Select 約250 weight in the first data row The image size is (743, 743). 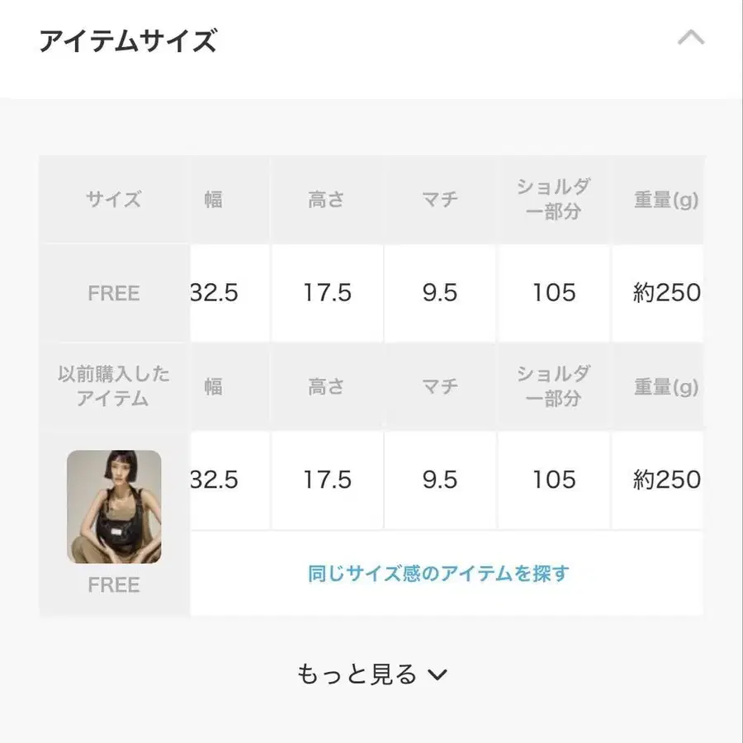pyautogui.click(x=665, y=293)
